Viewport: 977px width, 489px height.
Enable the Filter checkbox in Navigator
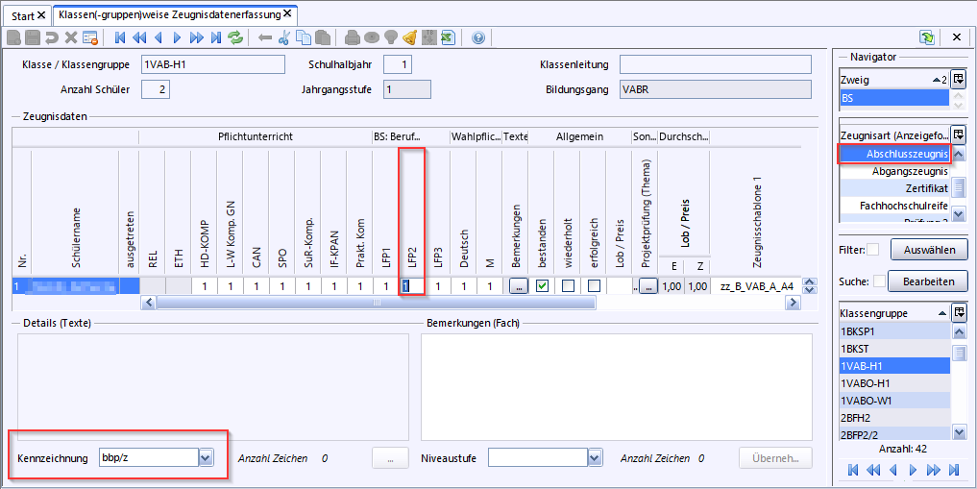[x=872, y=250]
